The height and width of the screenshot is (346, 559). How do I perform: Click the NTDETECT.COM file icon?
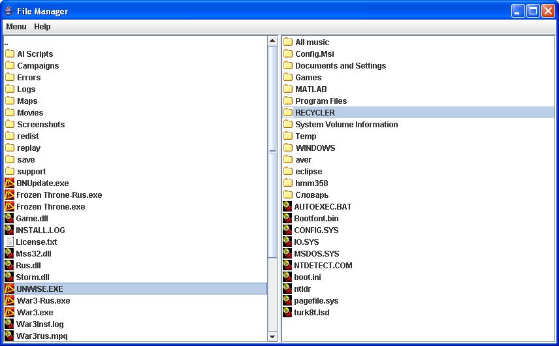(287, 266)
